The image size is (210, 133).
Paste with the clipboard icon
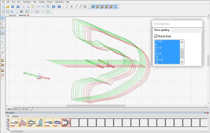point(32,7)
